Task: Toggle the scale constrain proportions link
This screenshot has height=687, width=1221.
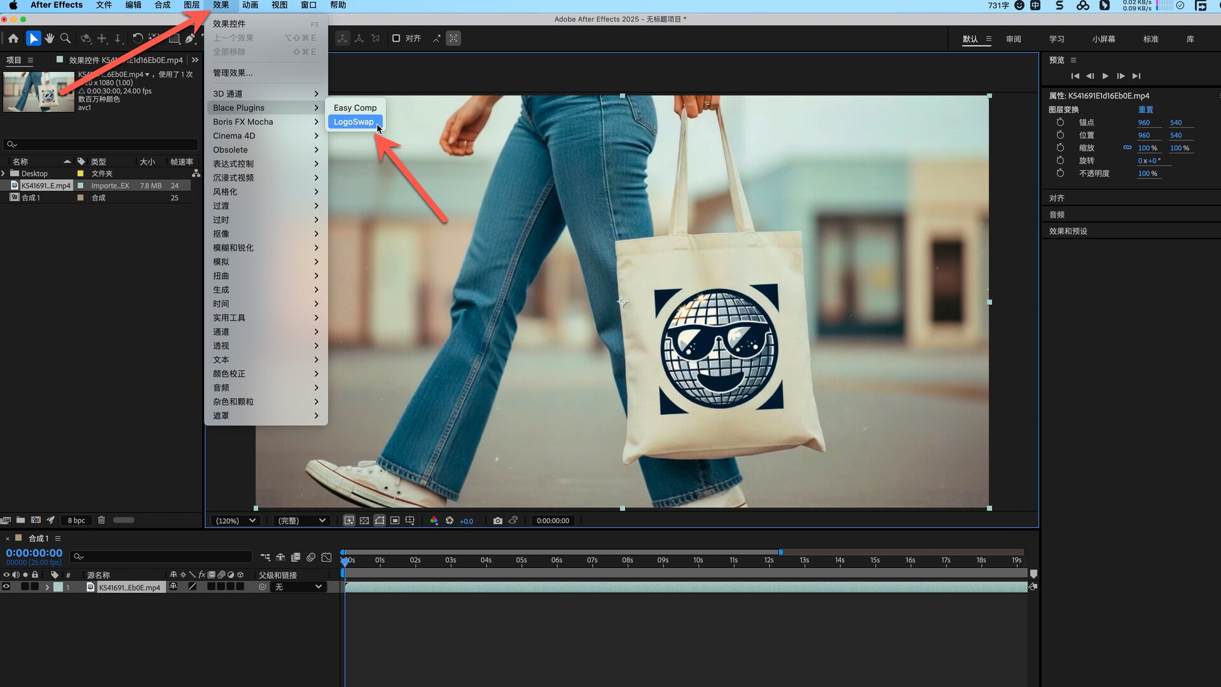Action: [x=1127, y=148]
